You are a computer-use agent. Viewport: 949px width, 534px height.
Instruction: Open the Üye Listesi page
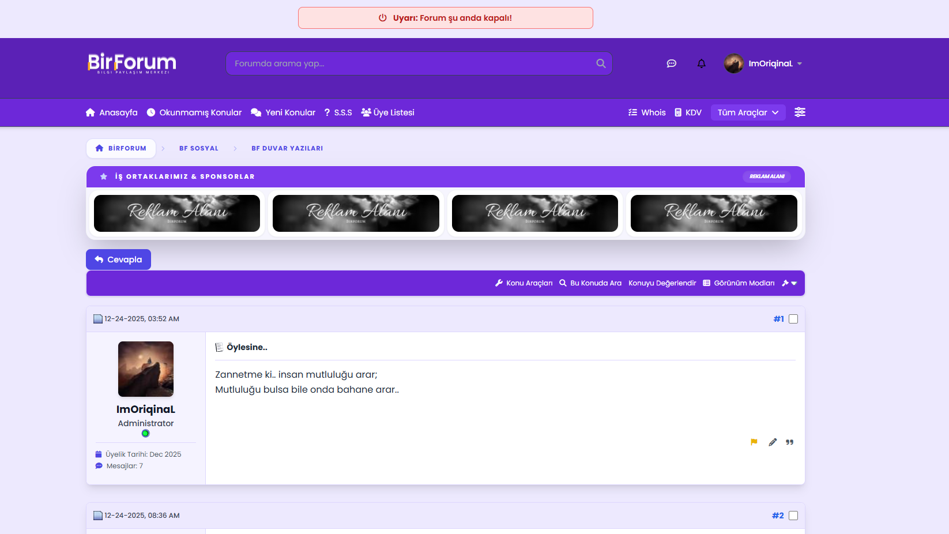point(387,112)
